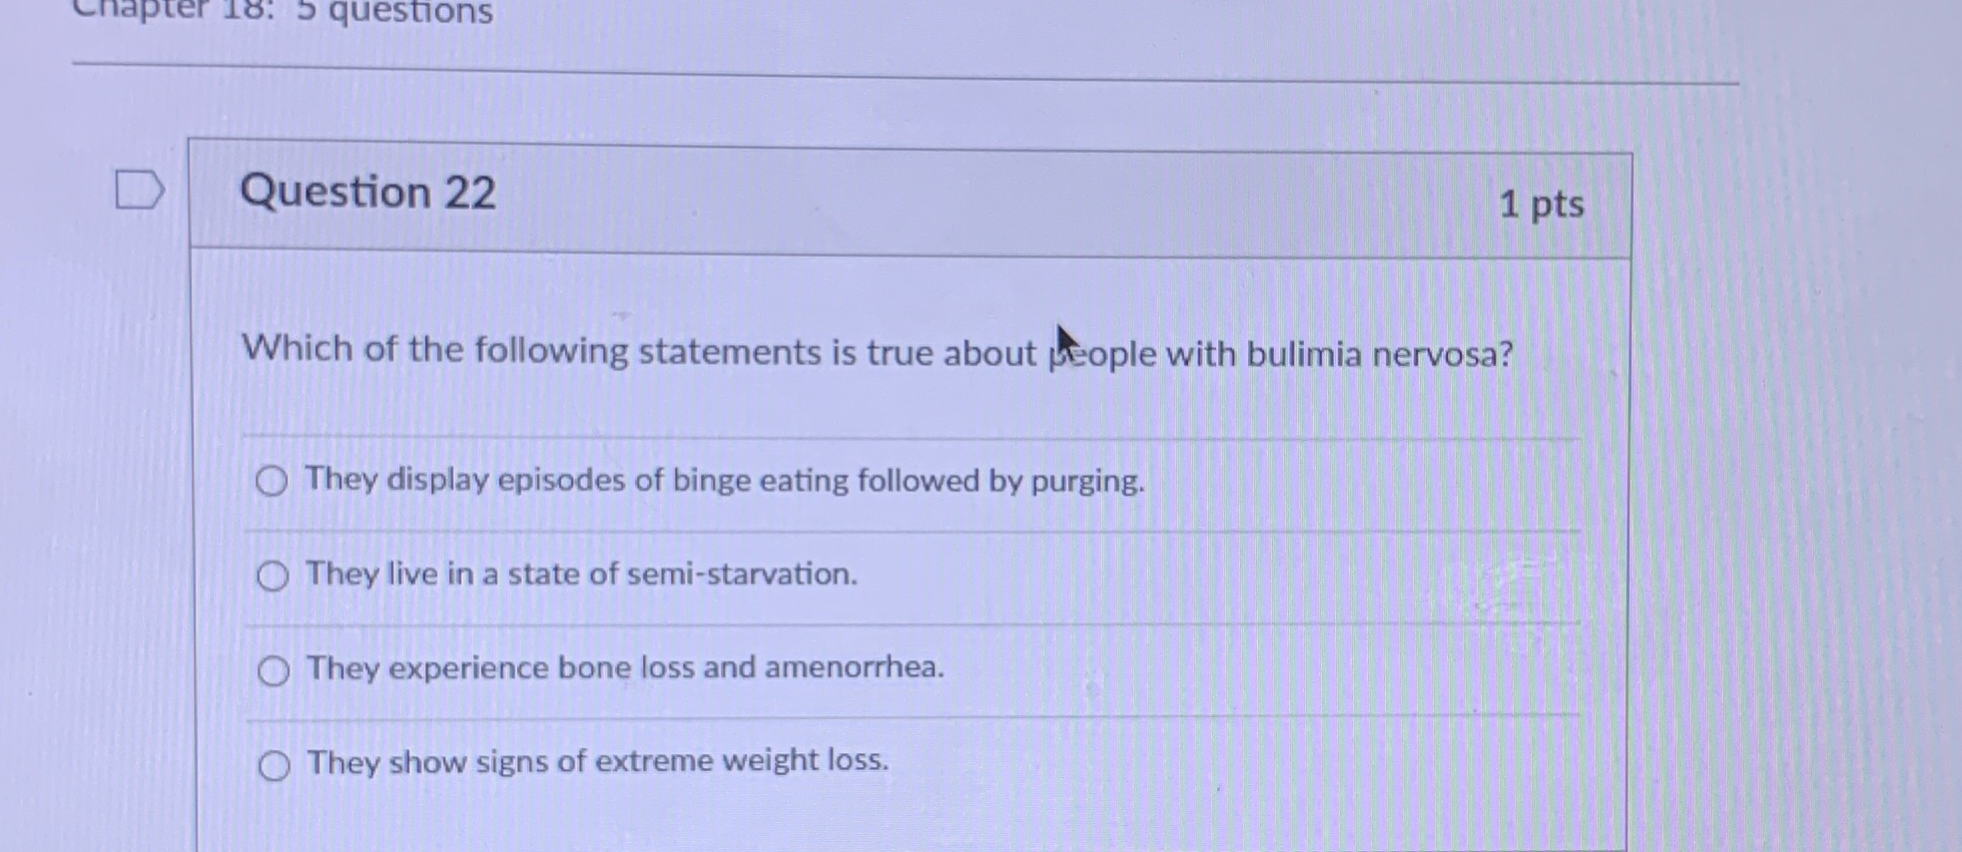Click the answer text starting with They display episodes
The image size is (1962, 852).
[724, 482]
